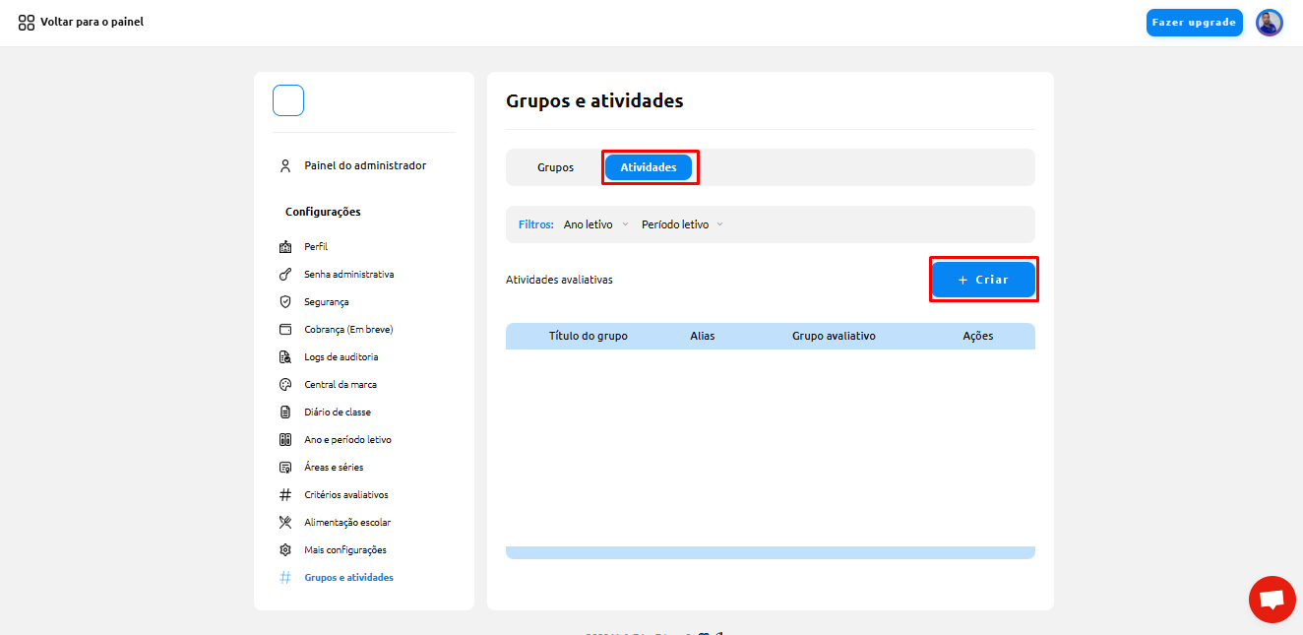Image resolution: width=1303 pixels, height=635 pixels.
Task: Open Painel do administrador
Action: 365,166
